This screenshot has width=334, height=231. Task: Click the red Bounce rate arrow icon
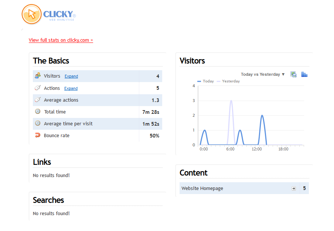click(x=38, y=135)
